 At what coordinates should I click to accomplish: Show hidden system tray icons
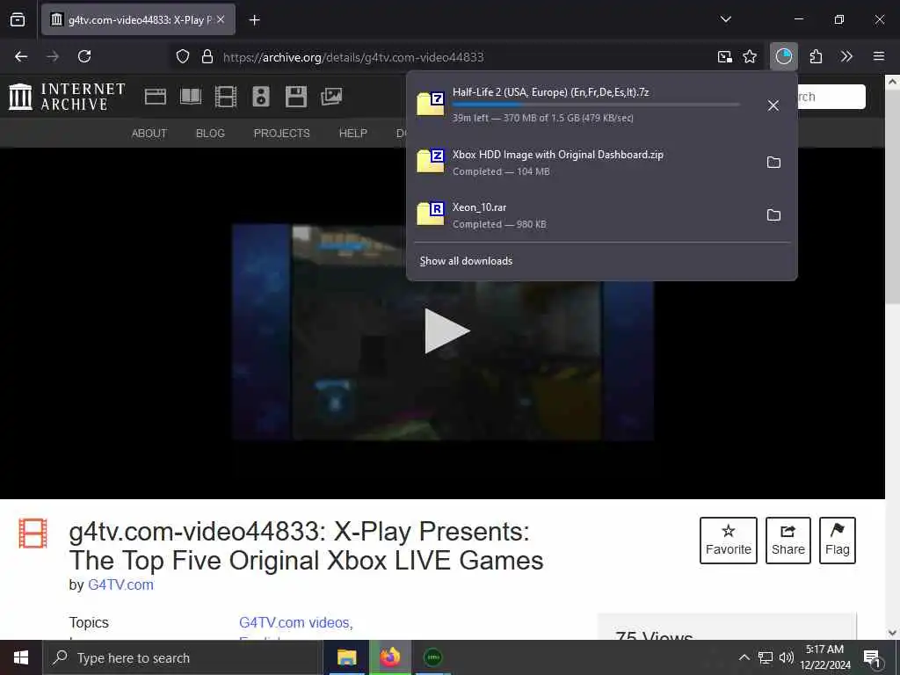pyautogui.click(x=744, y=657)
